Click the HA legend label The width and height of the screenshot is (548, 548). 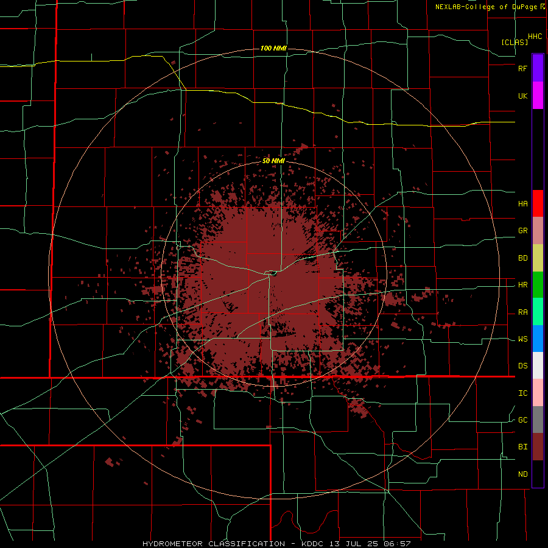(522, 204)
